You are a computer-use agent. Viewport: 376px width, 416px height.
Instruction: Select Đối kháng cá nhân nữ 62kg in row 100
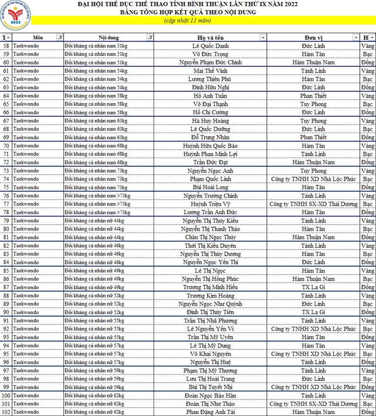[109, 395]
